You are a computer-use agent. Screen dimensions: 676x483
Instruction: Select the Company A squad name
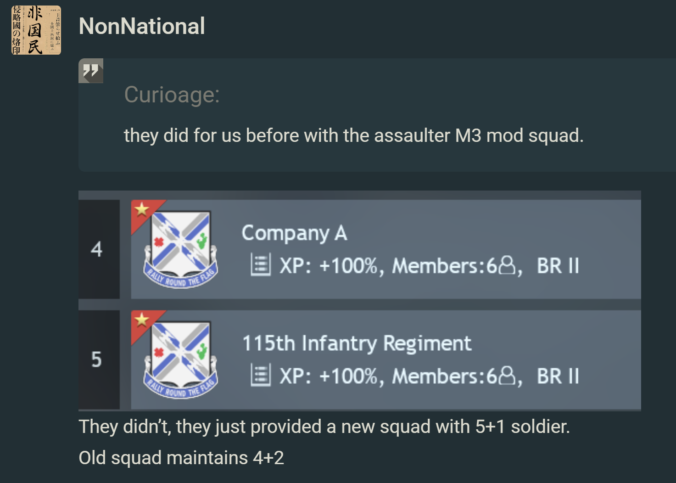click(x=294, y=233)
